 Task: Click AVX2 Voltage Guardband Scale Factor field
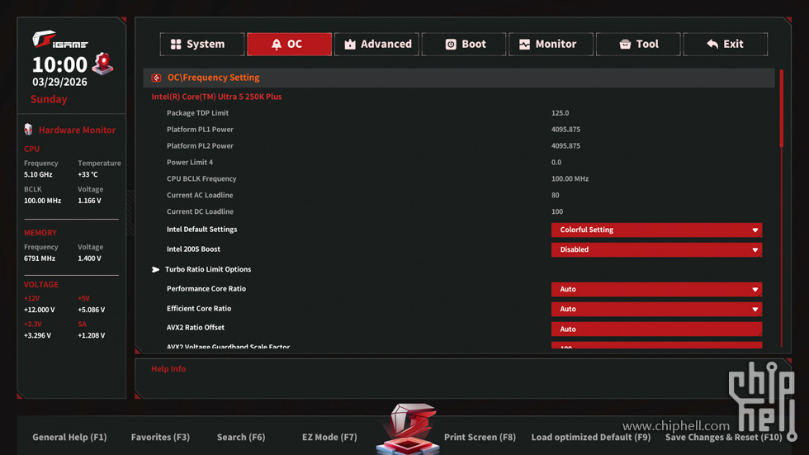click(656, 345)
